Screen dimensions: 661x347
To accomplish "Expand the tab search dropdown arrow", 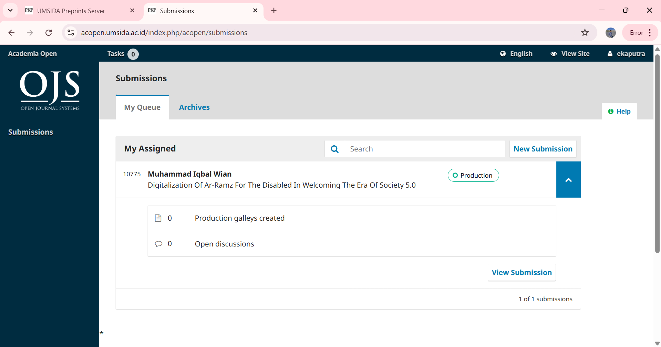I will point(10,10).
